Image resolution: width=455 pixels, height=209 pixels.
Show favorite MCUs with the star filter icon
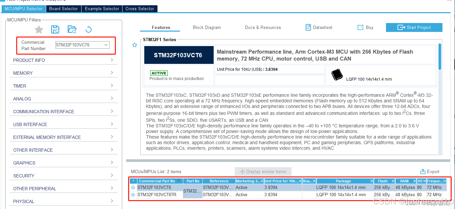point(39,30)
